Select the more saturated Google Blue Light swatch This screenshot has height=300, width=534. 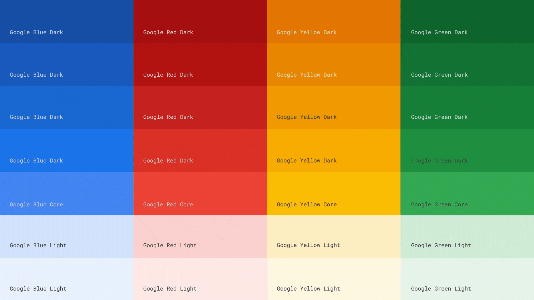(x=67, y=237)
